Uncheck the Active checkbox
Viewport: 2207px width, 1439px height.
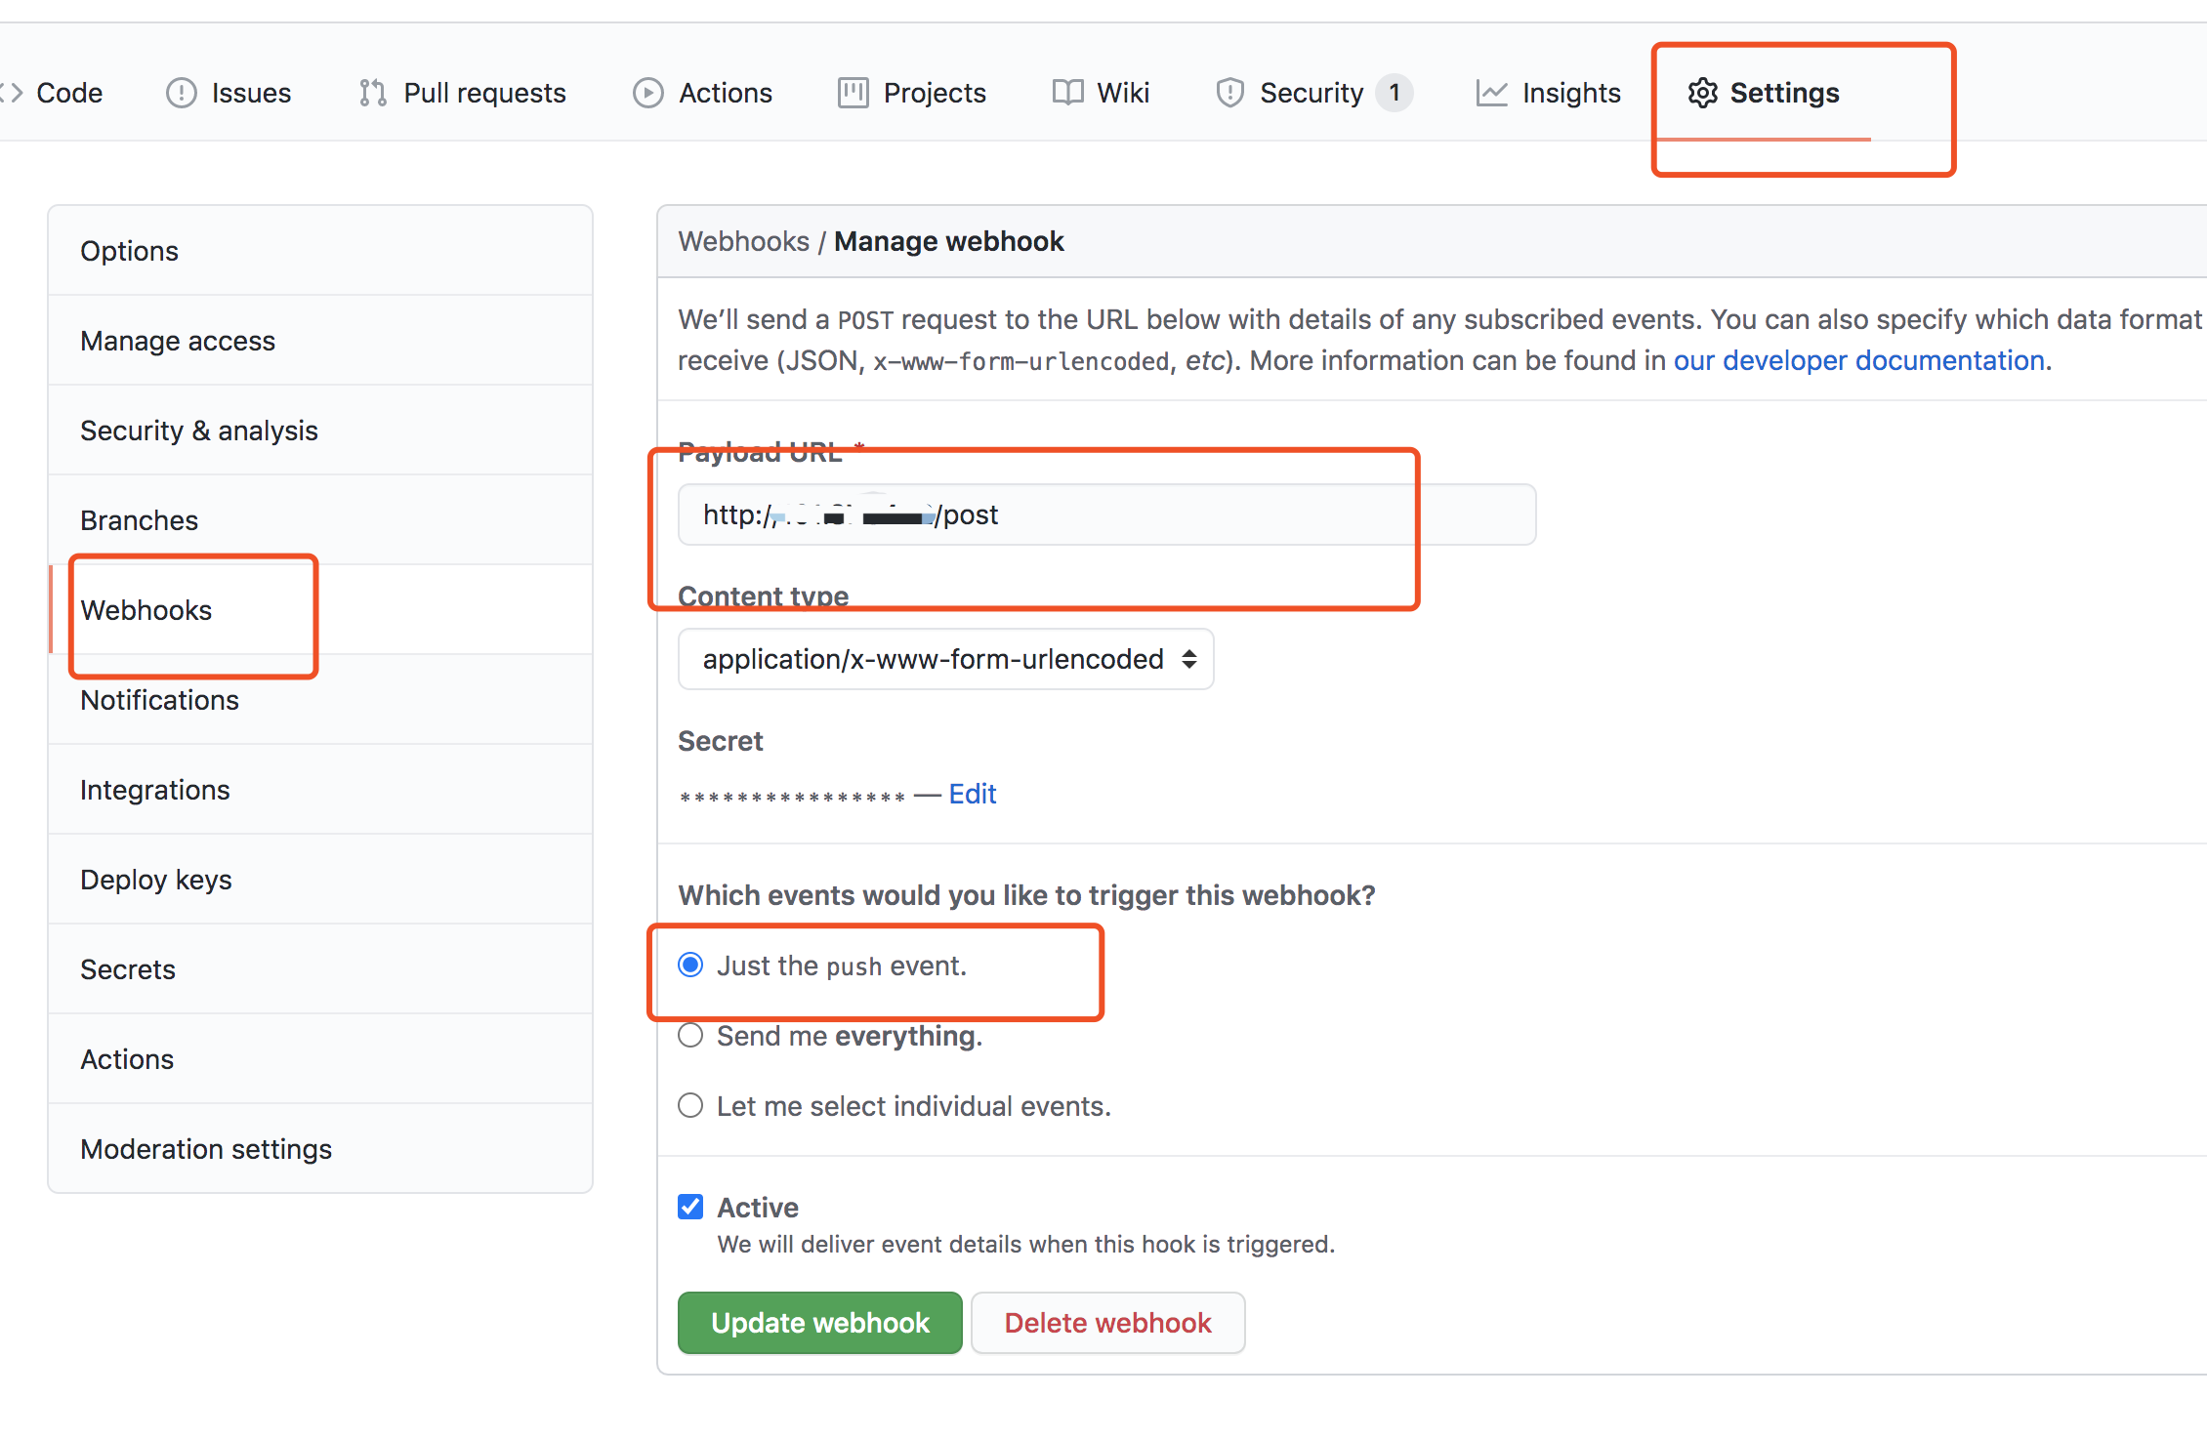(x=690, y=1208)
